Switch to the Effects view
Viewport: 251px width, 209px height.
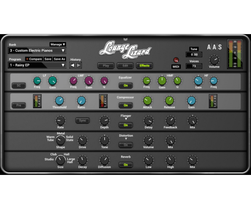(x=144, y=66)
